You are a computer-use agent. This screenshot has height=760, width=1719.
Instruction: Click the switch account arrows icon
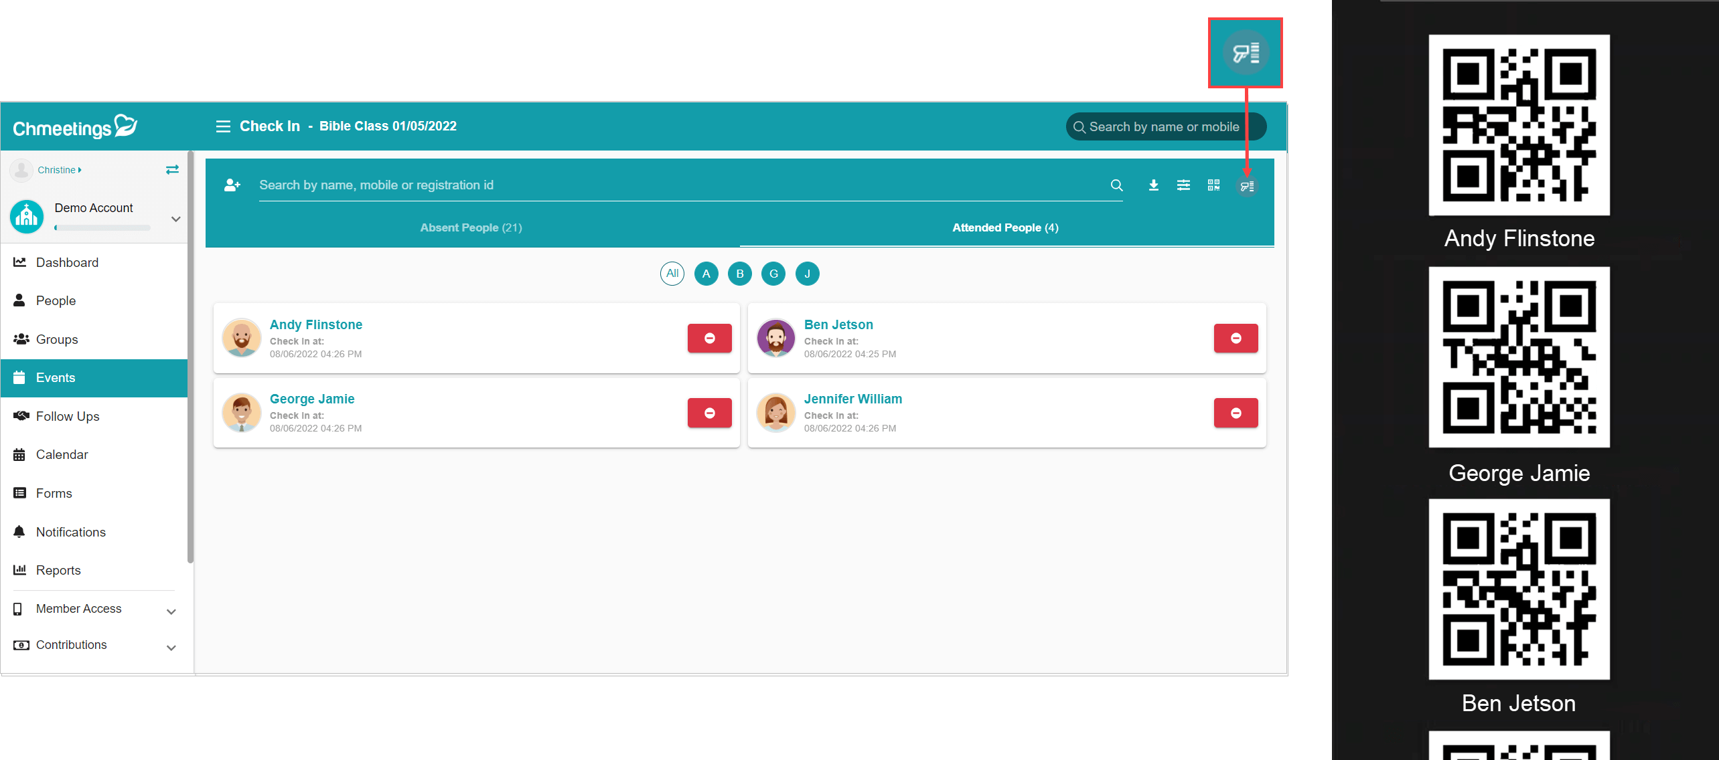(x=172, y=170)
